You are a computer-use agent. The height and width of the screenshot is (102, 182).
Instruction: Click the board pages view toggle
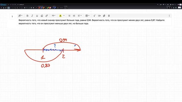click(179, 8)
